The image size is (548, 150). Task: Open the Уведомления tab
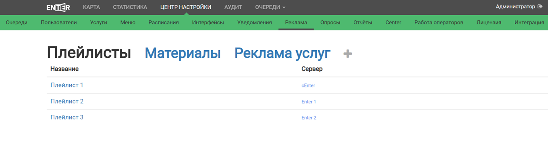[254, 22]
